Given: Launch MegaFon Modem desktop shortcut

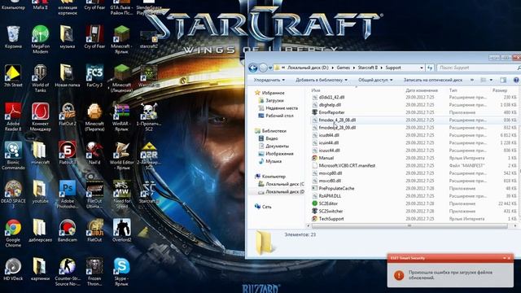Looking at the screenshot, I should [x=41, y=40].
